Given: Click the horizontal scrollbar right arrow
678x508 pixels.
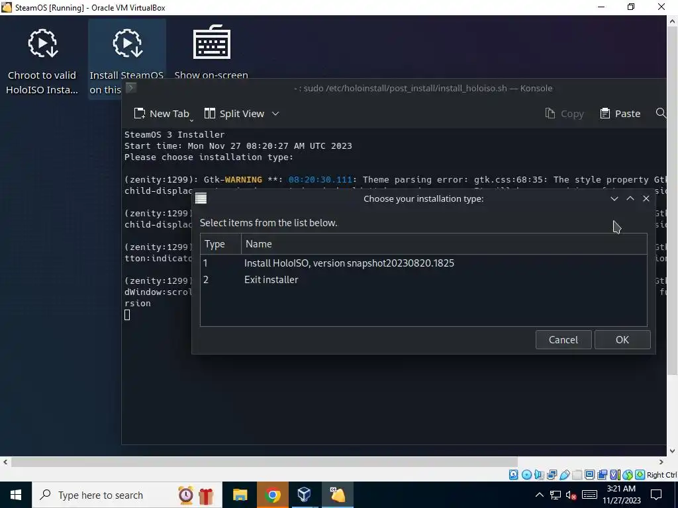Looking at the screenshot, I should pyautogui.click(x=661, y=462).
